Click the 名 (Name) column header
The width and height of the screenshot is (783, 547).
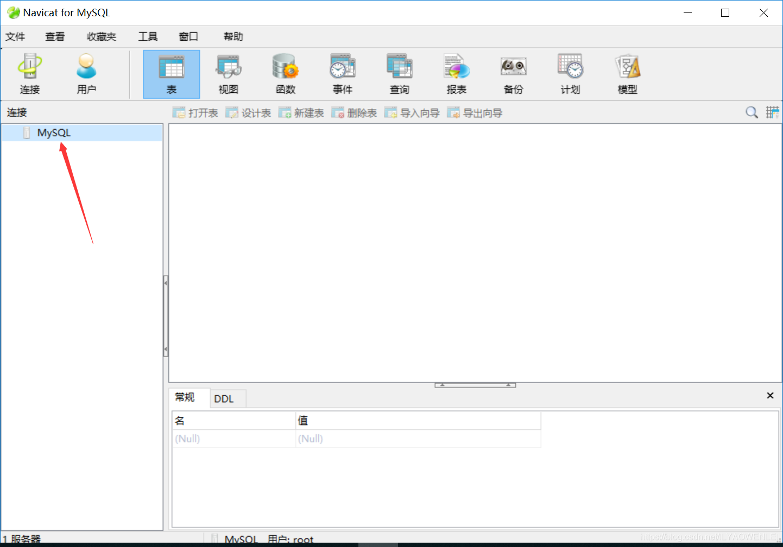click(234, 421)
